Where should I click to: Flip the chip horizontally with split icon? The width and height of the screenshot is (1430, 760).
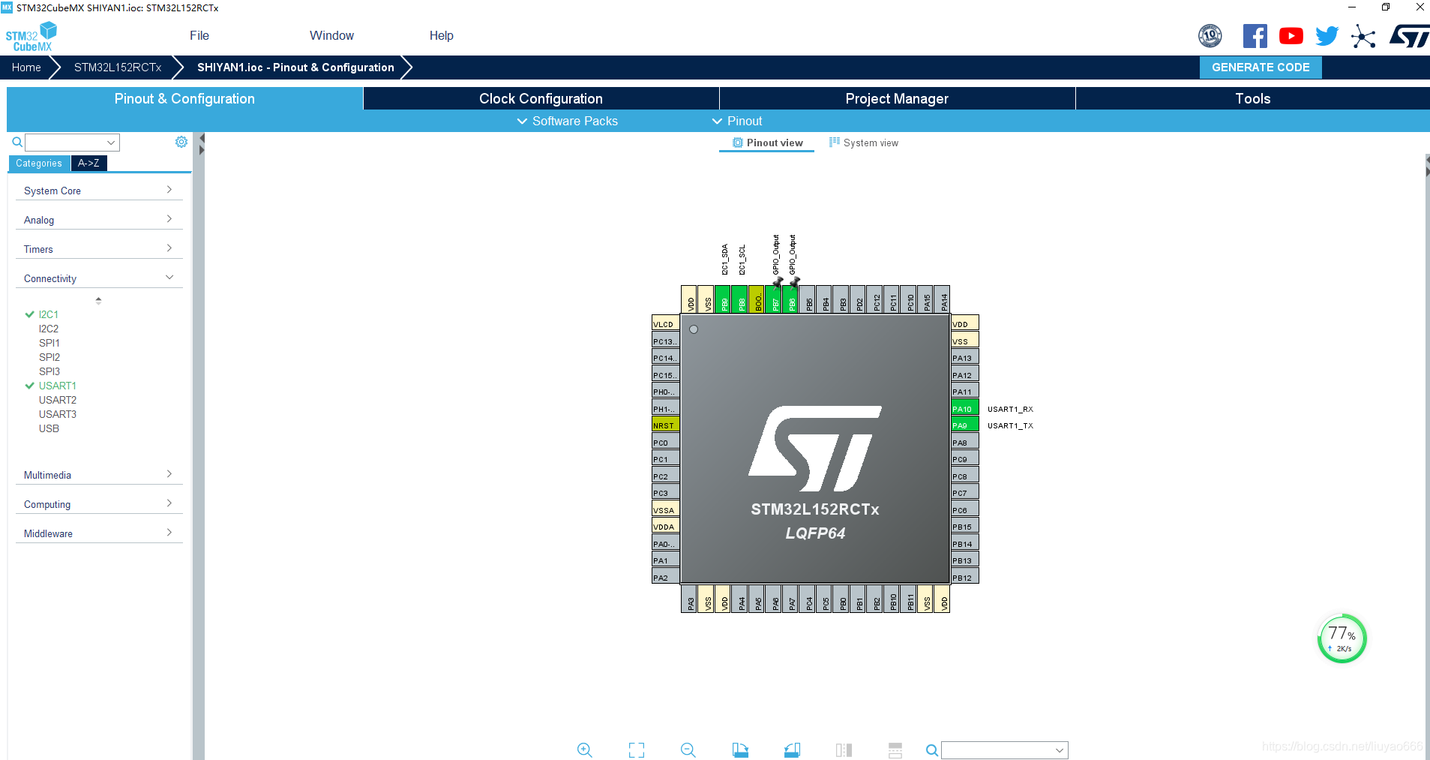[x=844, y=749]
